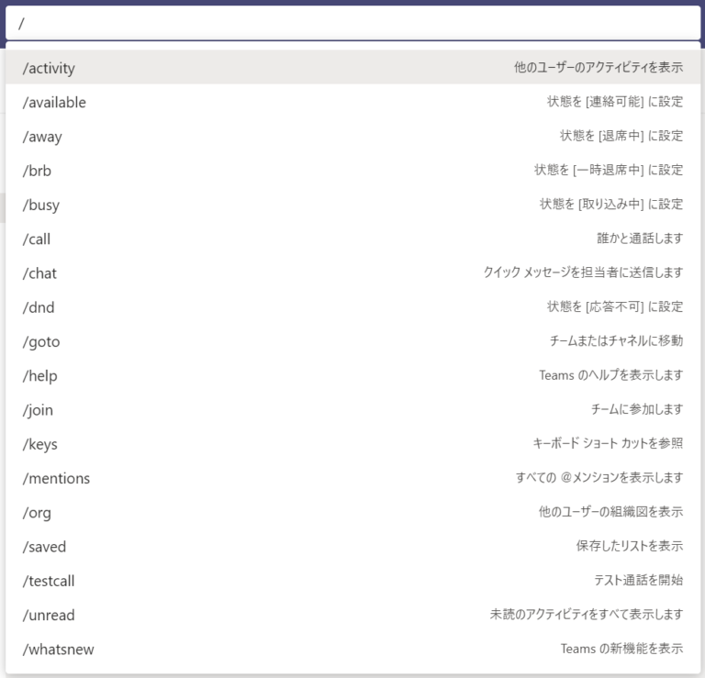Select the /activity command
The image size is (705, 678).
[49, 68]
